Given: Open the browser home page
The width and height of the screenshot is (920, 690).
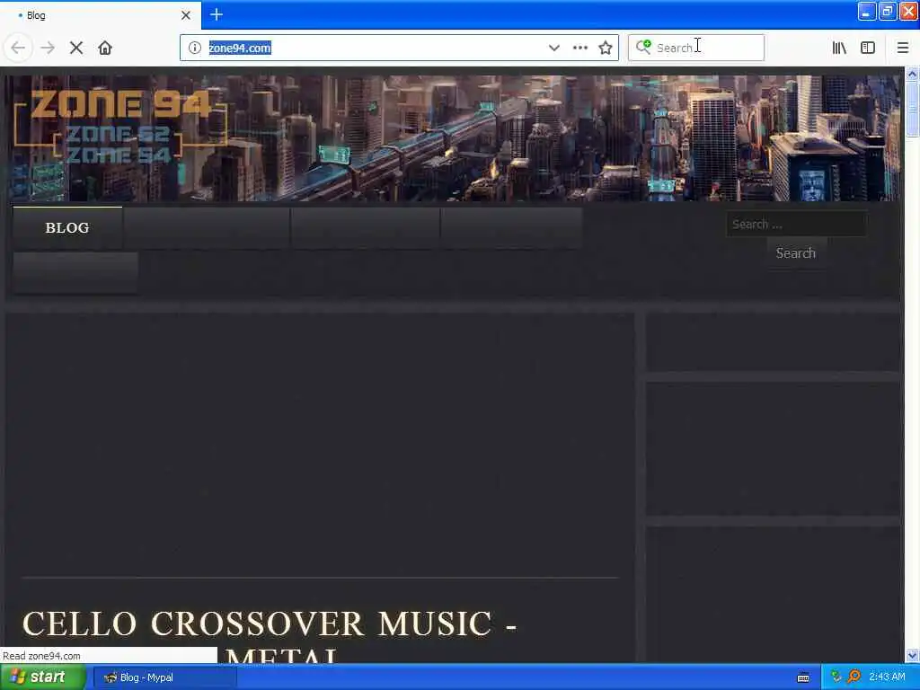Looking at the screenshot, I should (x=105, y=48).
